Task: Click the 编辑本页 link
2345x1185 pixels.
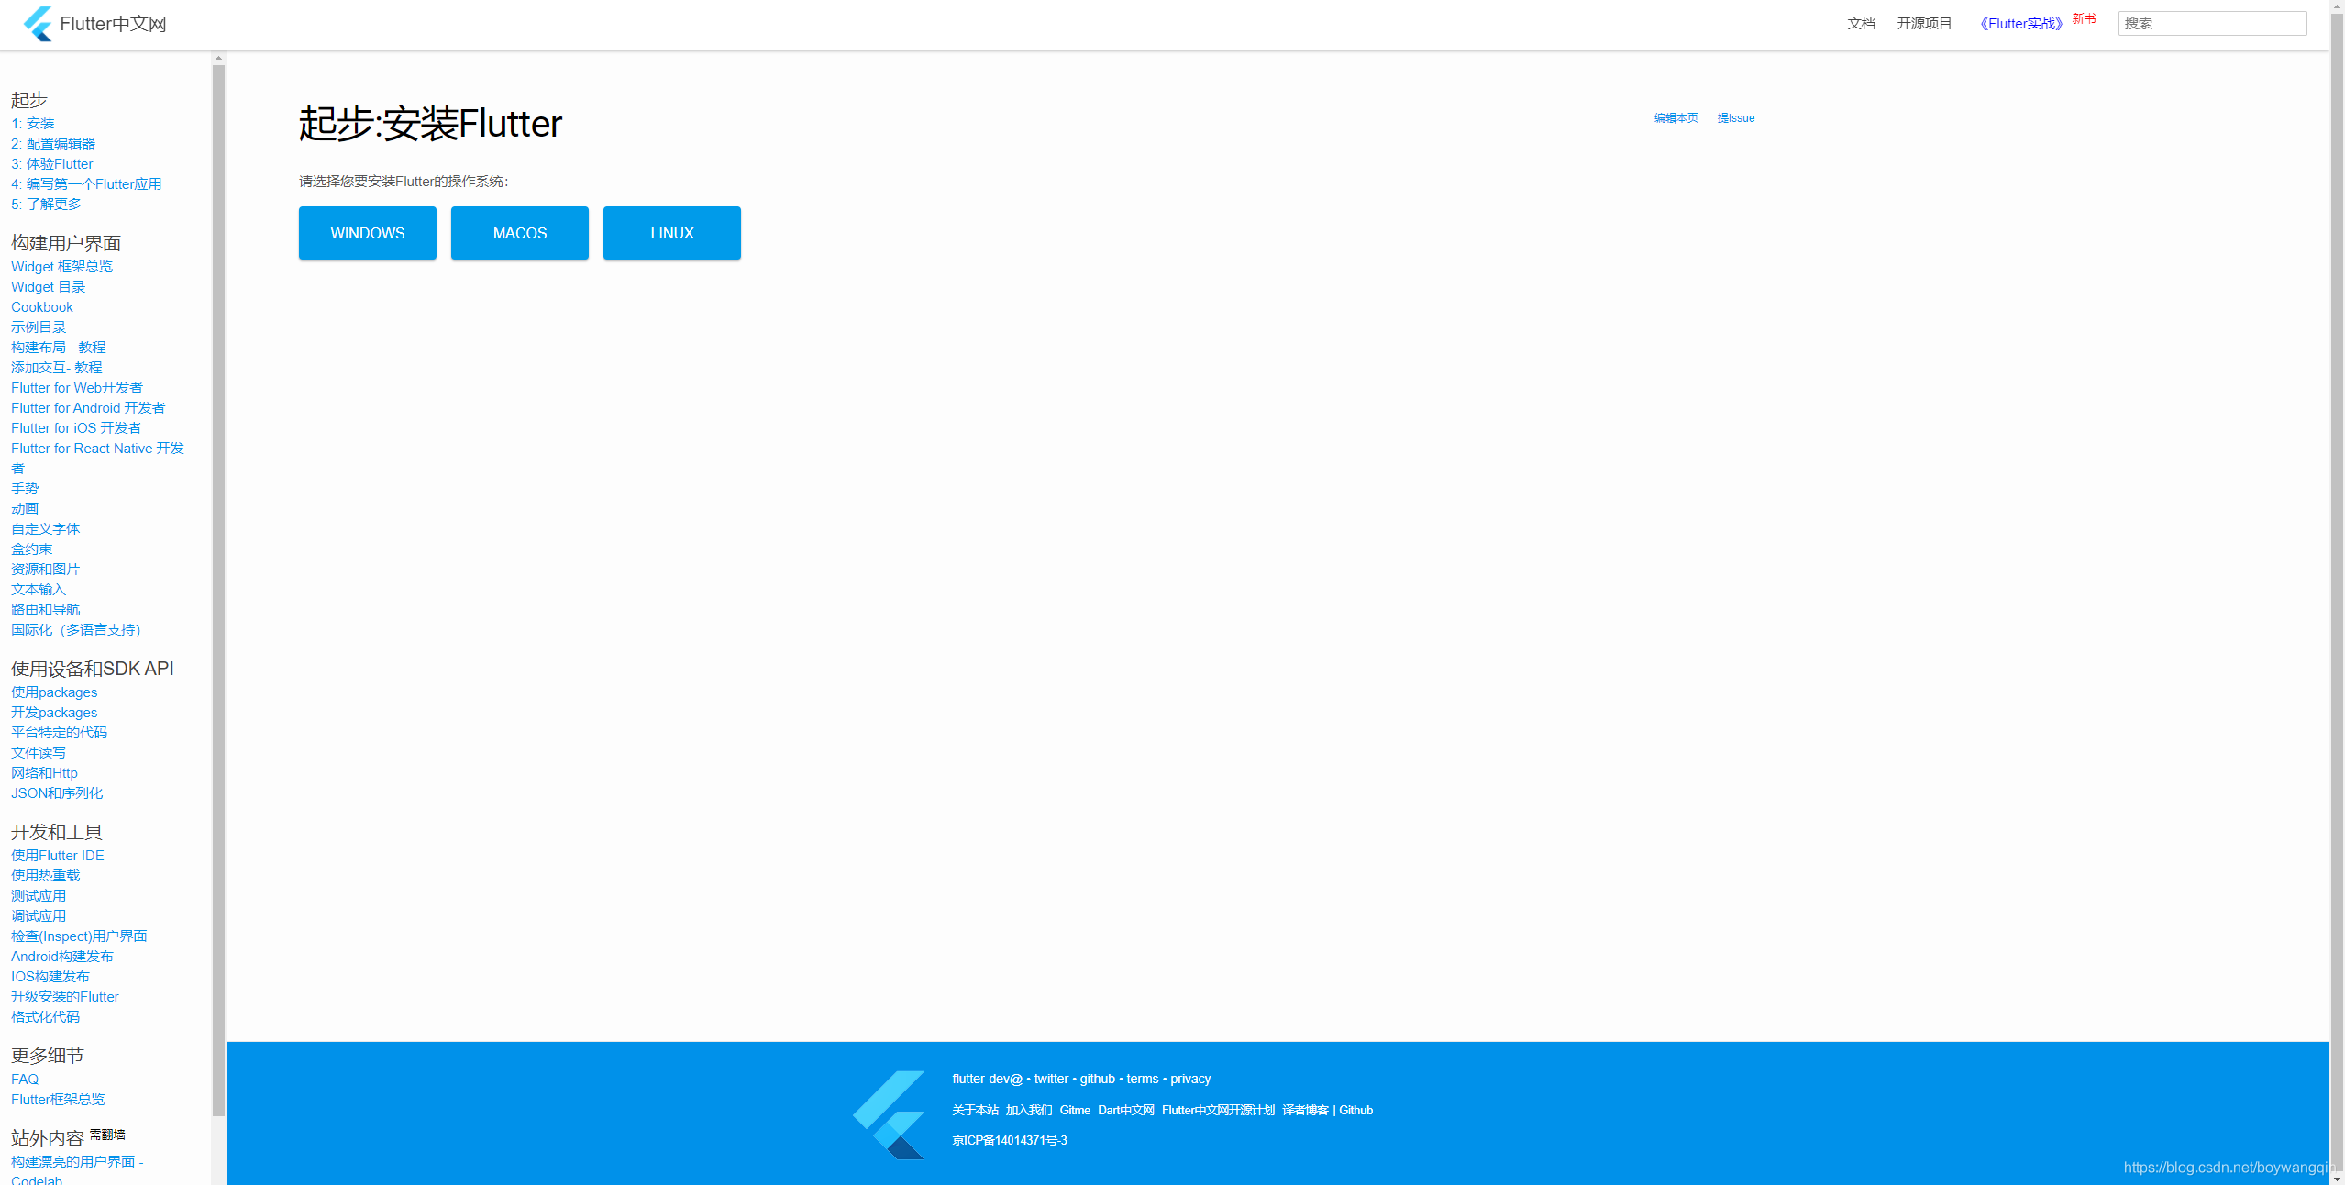Action: (1676, 118)
